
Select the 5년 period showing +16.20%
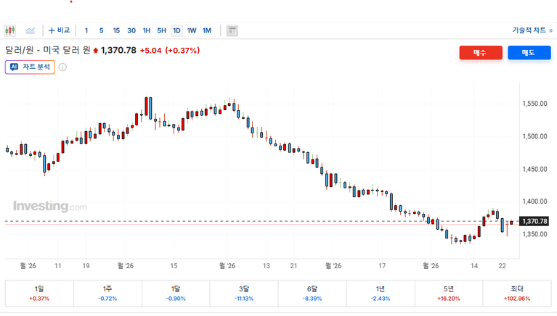449,294
